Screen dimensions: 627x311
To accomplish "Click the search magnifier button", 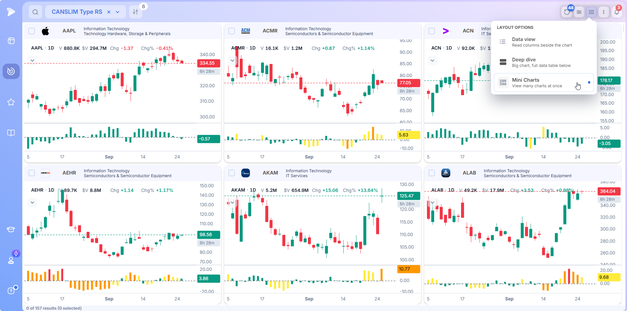I will [x=35, y=12].
